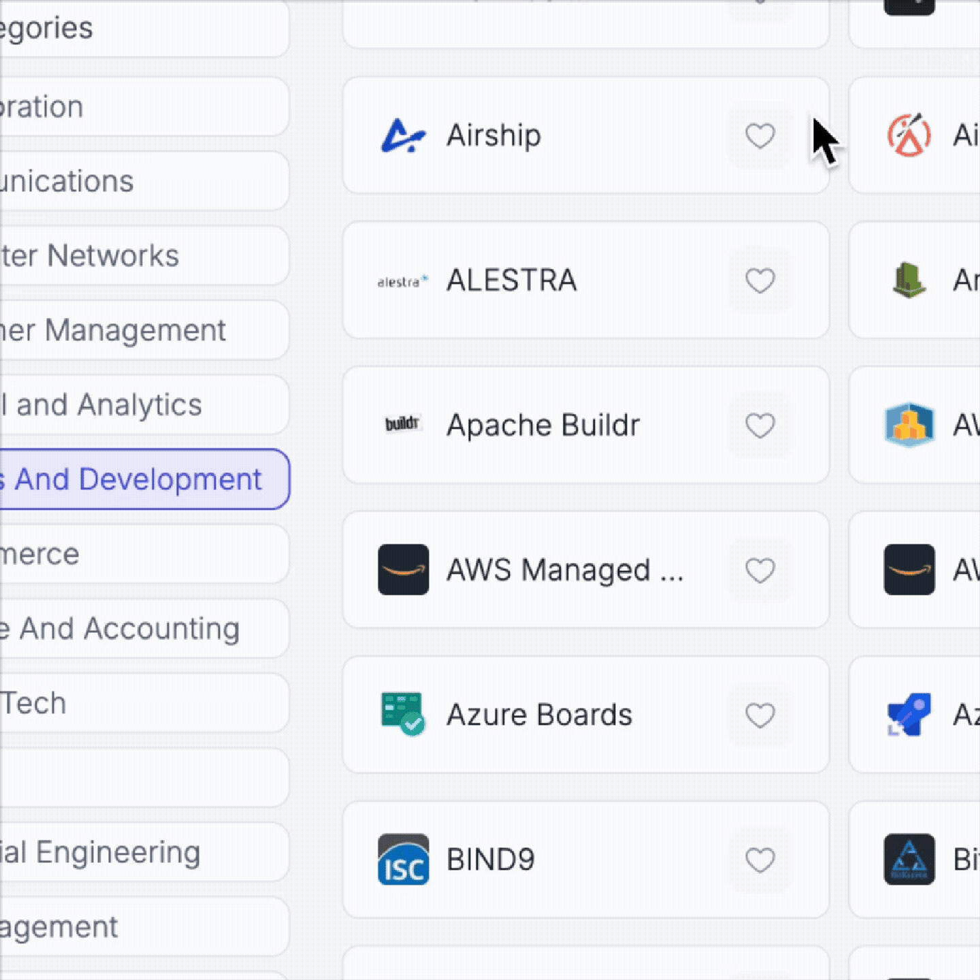Image resolution: width=980 pixels, height=980 pixels.
Task: Click the alestra logo icon
Action: point(403,281)
